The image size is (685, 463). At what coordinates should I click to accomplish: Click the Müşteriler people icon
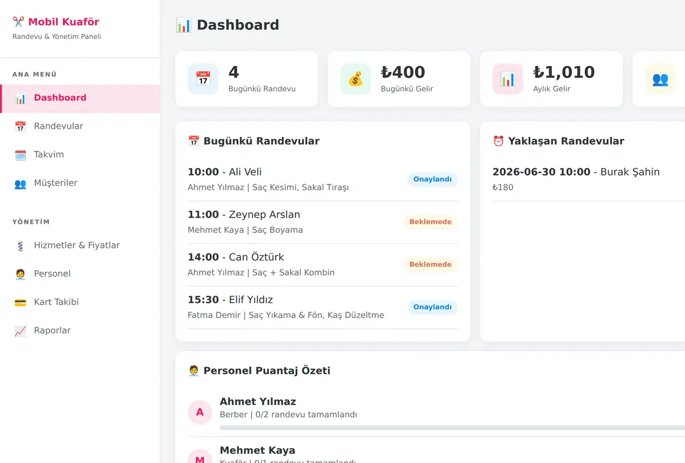click(20, 184)
